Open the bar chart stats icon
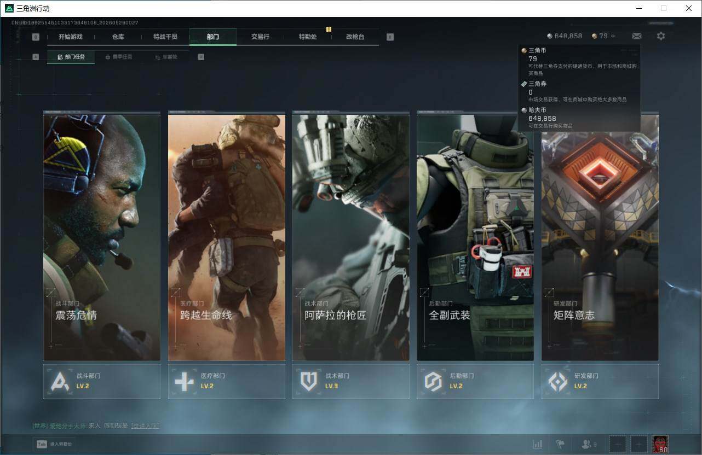Screen dimensions: 702x455 click(x=538, y=445)
